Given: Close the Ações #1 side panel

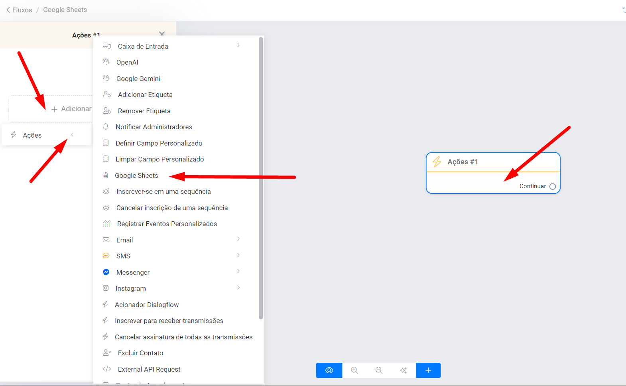Looking at the screenshot, I should click(162, 34).
